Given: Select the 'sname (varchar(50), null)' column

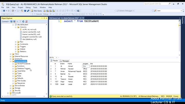Looking at the screenshot, I should [x=31, y=32].
